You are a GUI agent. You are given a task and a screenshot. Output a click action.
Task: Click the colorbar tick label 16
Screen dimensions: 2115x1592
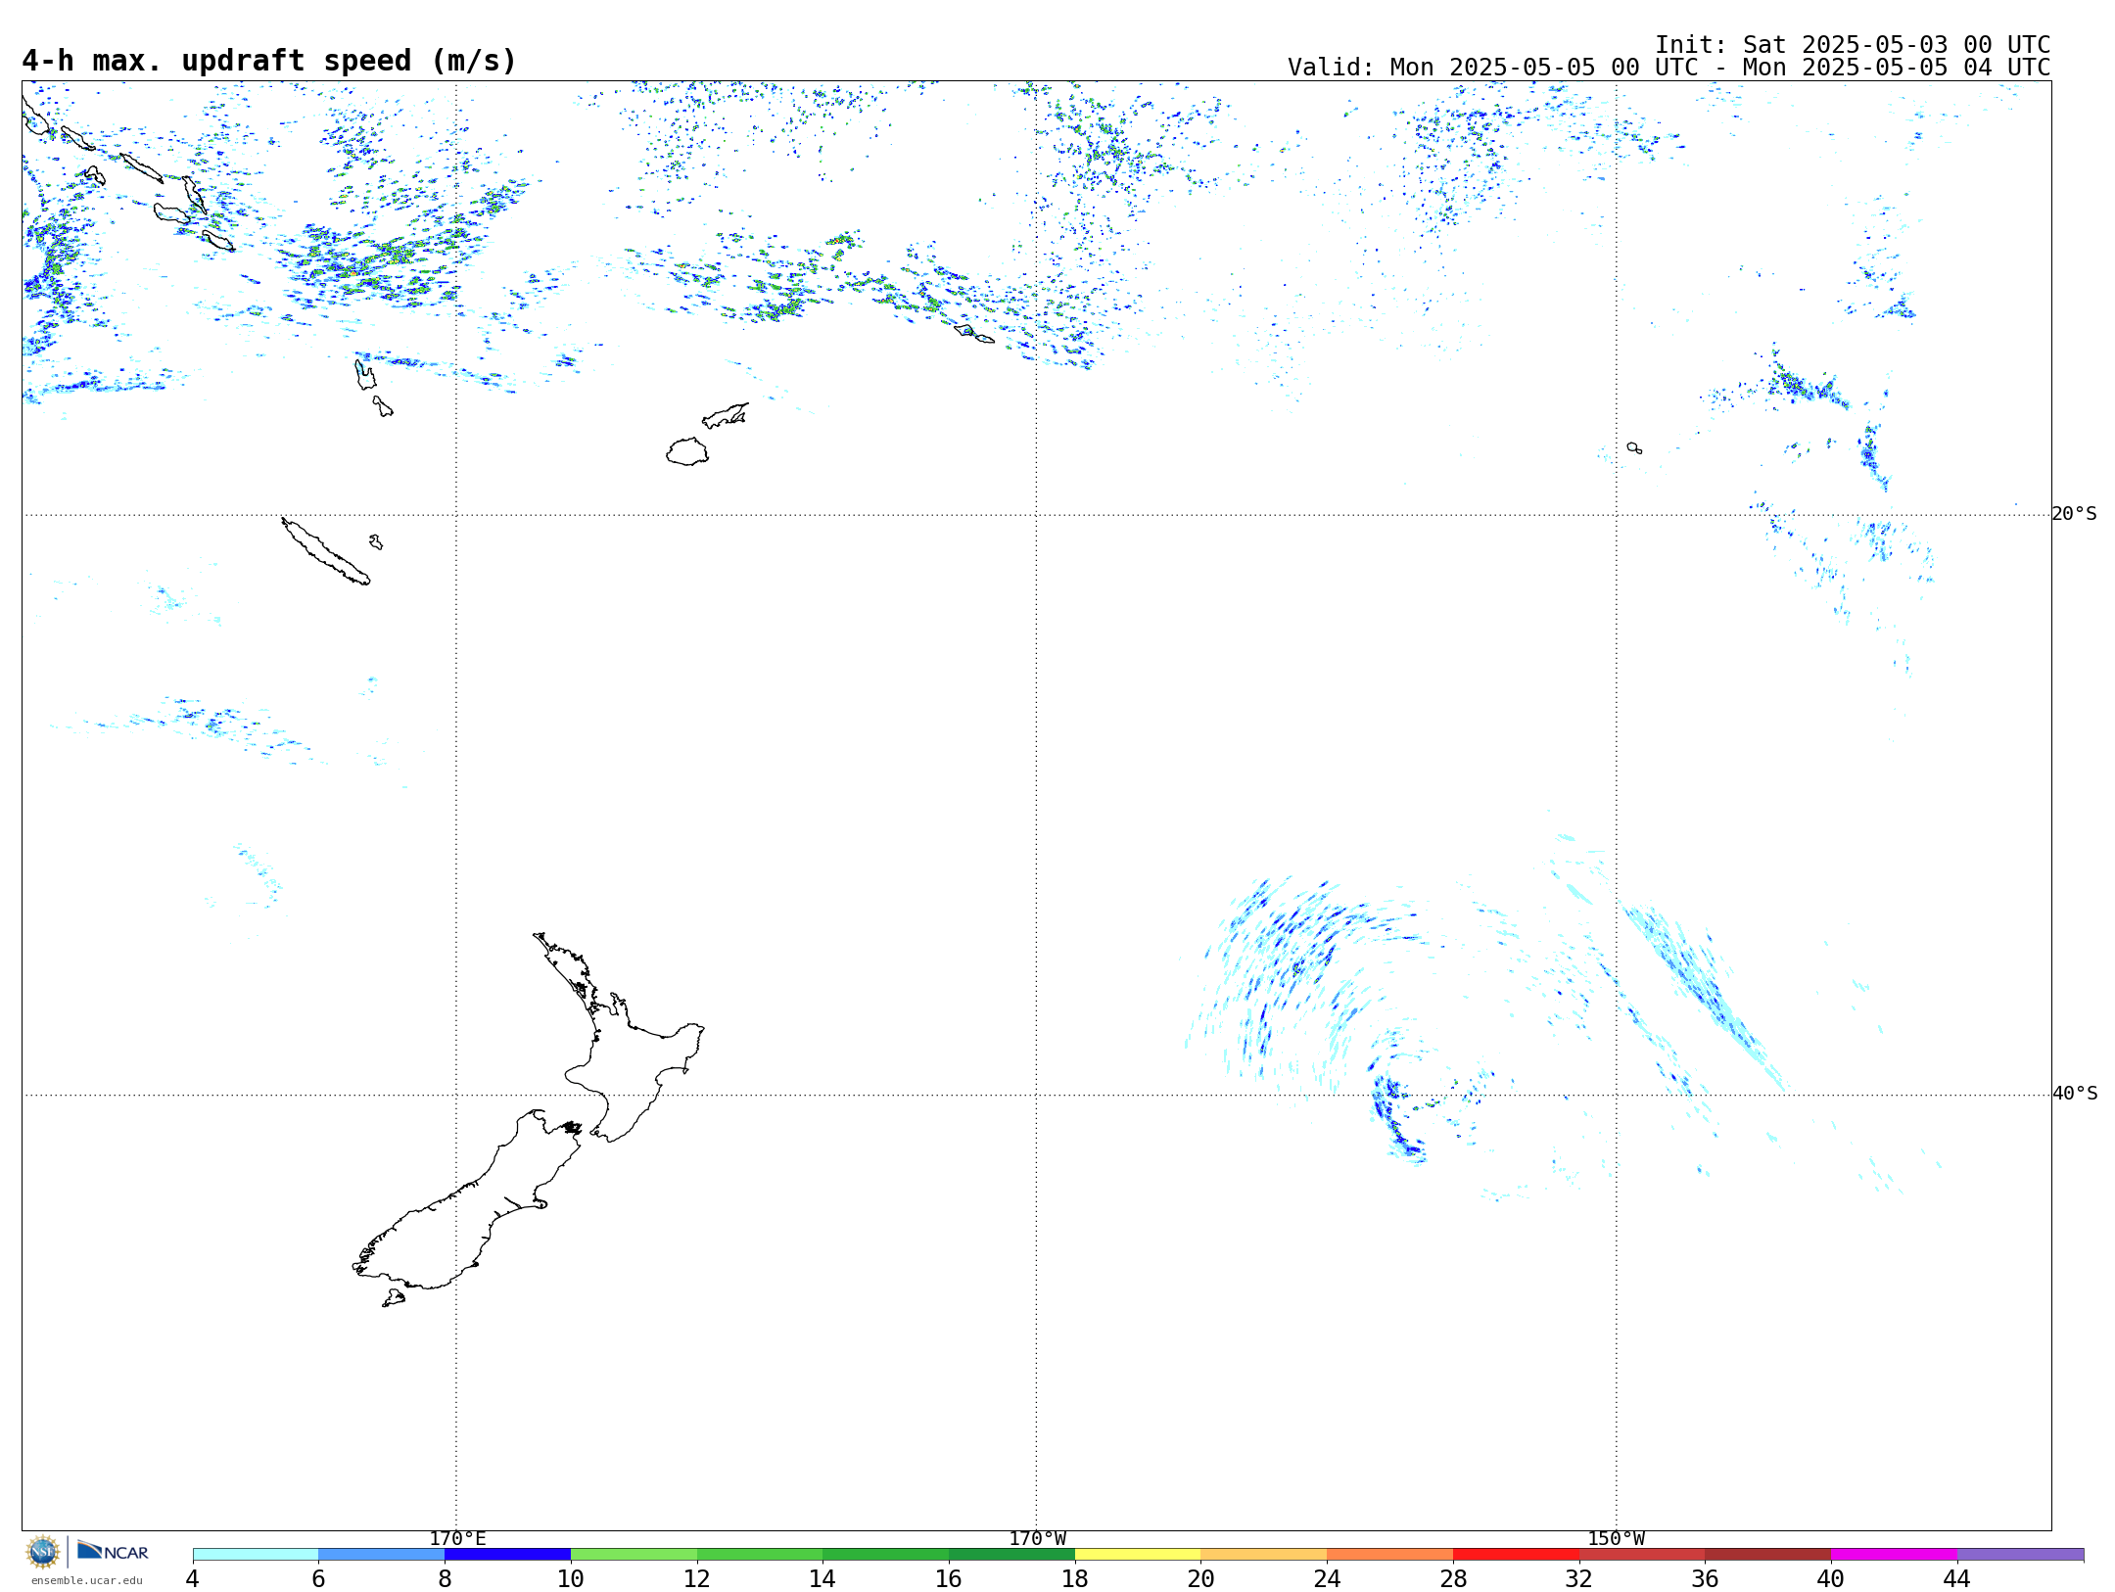(948, 1579)
